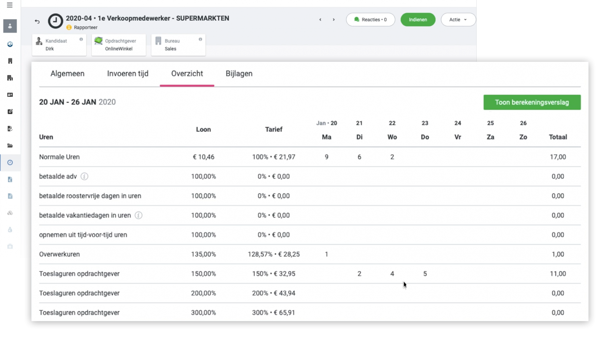
Task: Select the edit/pencil icon in sidebar
Action: pos(10,112)
